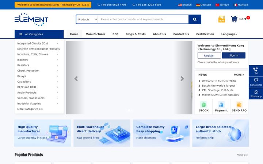Open the Home nav tab
Screen dimensions: 263x164
[x=74, y=34]
